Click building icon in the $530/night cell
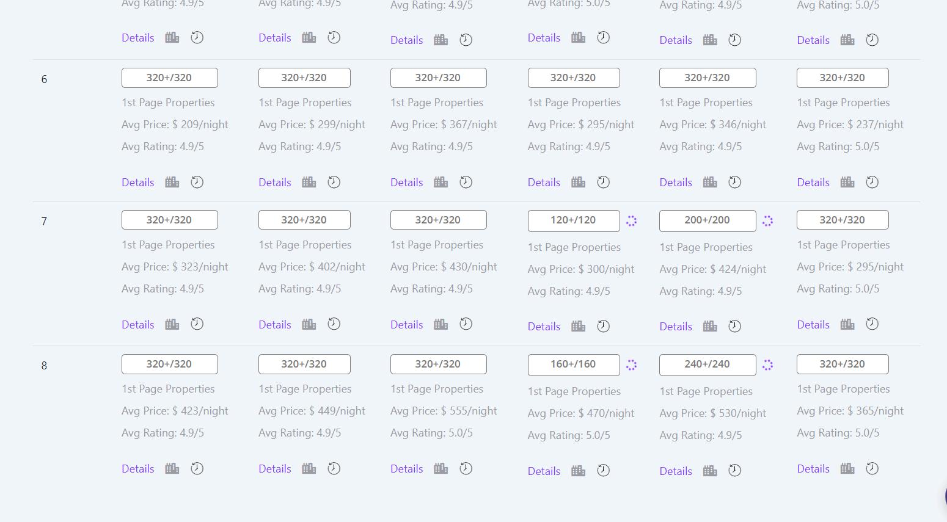The image size is (947, 522). pos(710,471)
